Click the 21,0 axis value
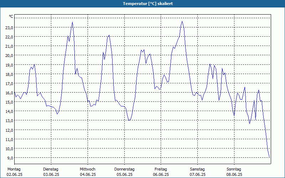The image size is (285, 178). tap(9, 46)
